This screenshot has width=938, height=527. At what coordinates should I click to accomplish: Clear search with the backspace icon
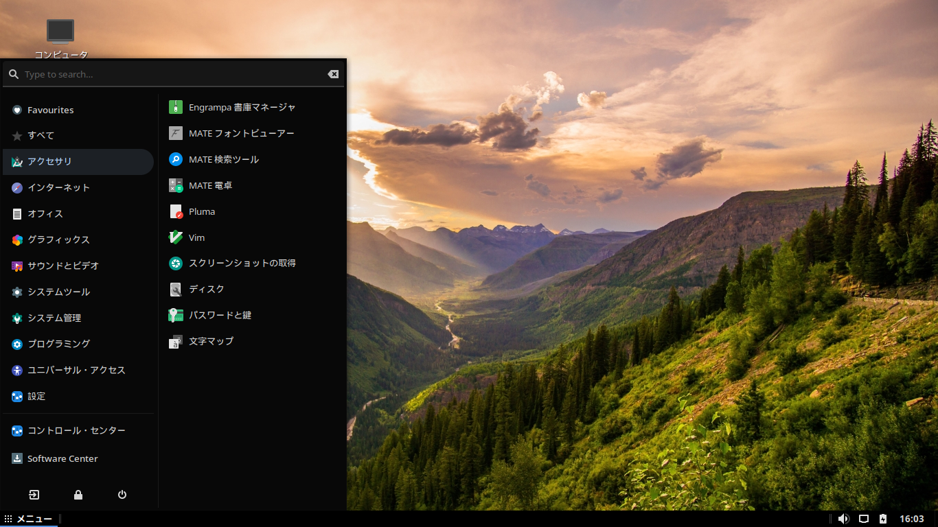(x=333, y=74)
